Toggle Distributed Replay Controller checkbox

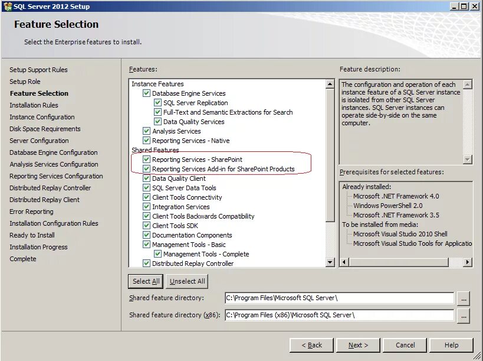(146, 263)
